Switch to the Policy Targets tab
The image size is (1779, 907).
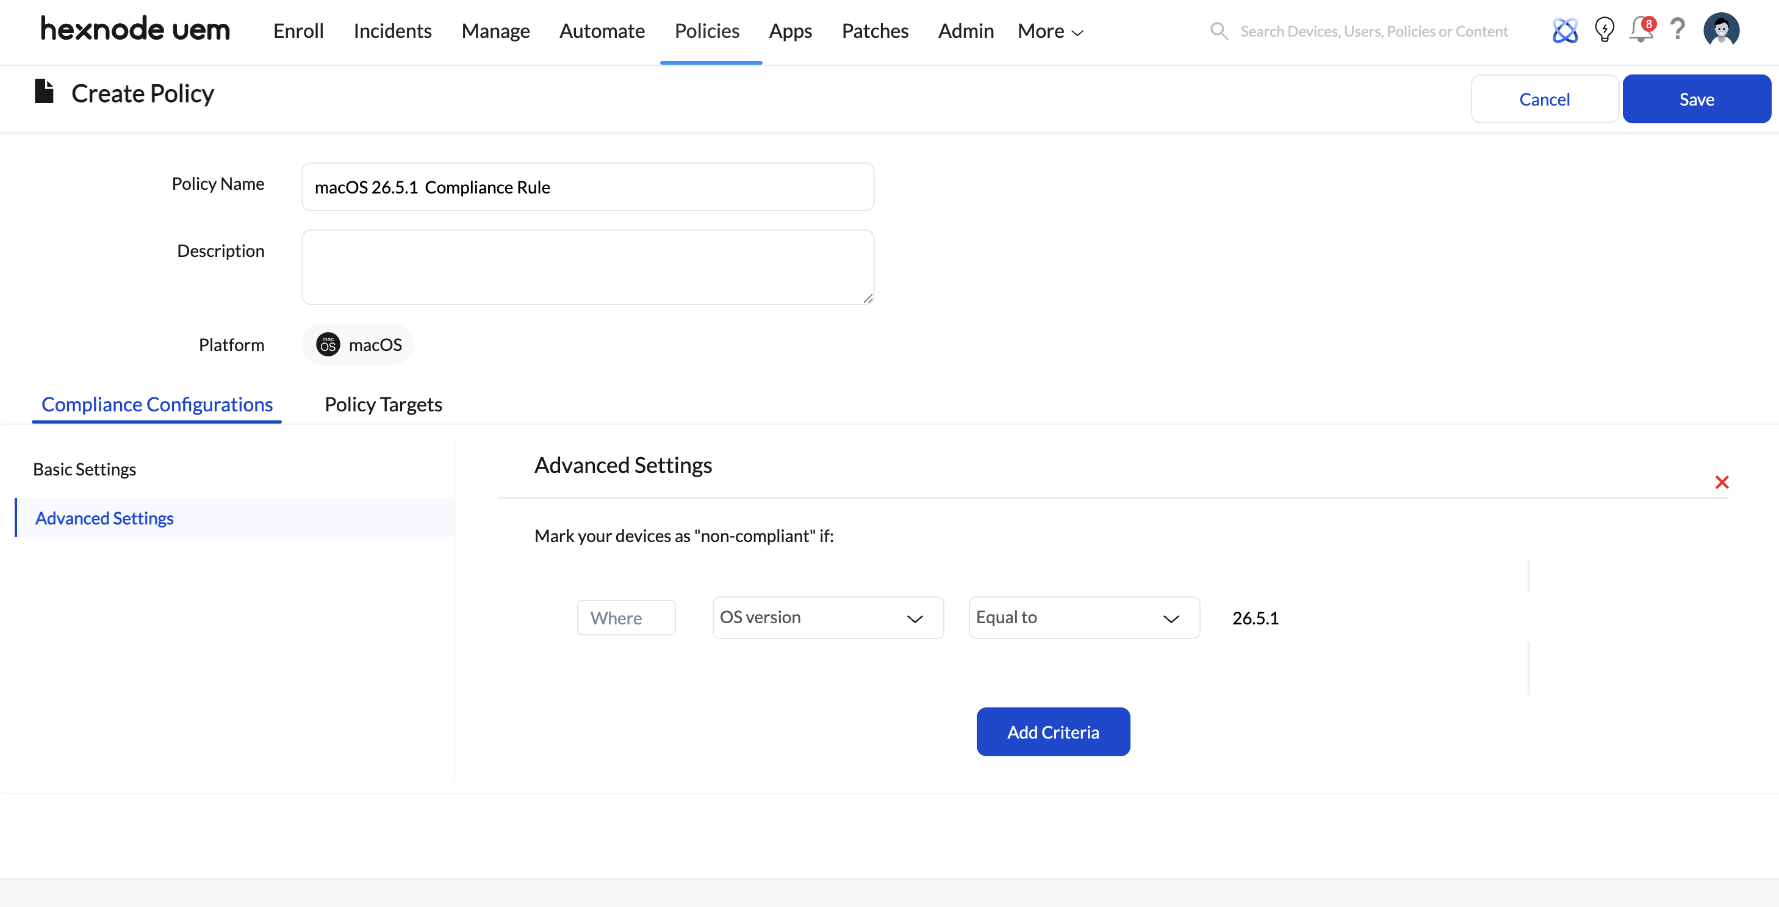coord(383,404)
